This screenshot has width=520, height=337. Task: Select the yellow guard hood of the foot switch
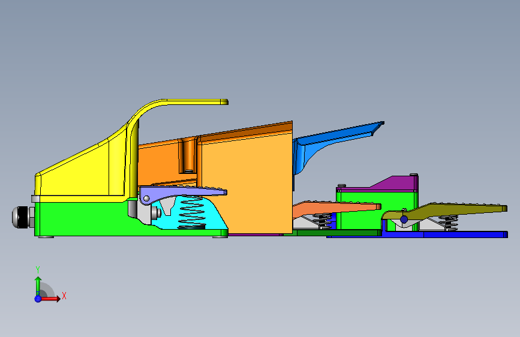pos(86,173)
